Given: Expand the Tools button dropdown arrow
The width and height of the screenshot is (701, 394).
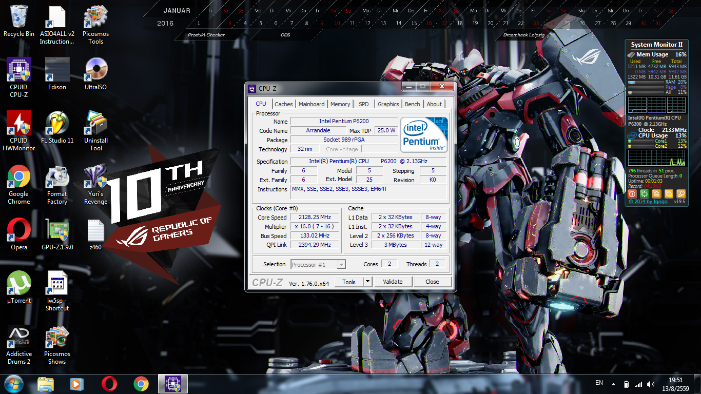Looking at the screenshot, I should click(367, 282).
